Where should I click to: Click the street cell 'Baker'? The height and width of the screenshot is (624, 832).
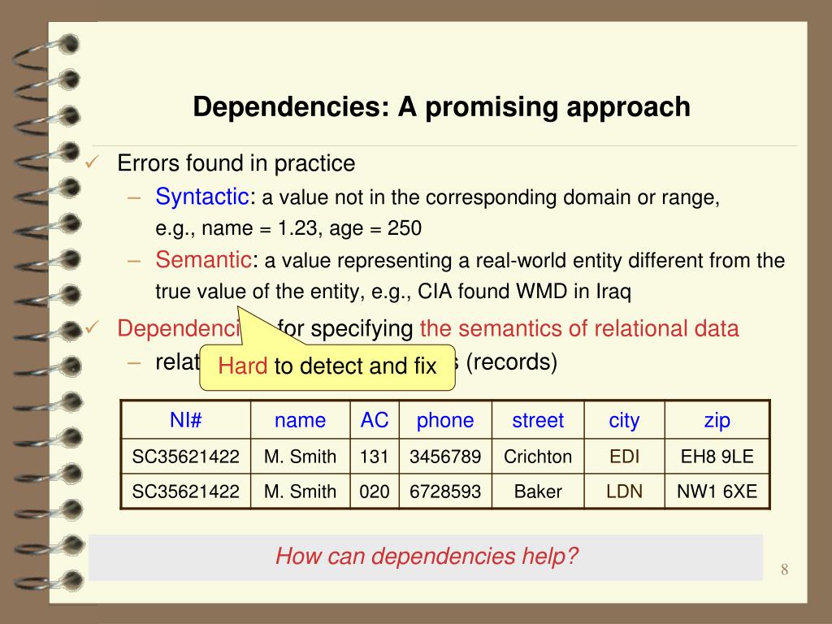(x=538, y=492)
